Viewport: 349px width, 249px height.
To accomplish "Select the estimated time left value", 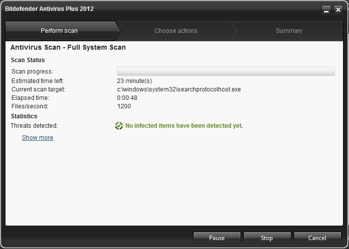I will click(x=134, y=81).
